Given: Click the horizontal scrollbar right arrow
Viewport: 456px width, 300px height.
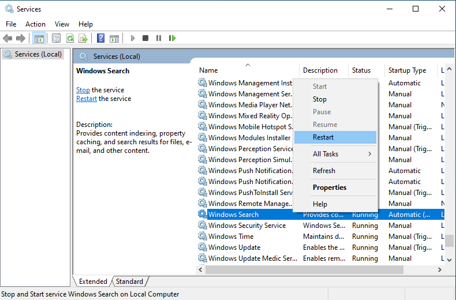Looking at the screenshot, I should [x=440, y=270].
